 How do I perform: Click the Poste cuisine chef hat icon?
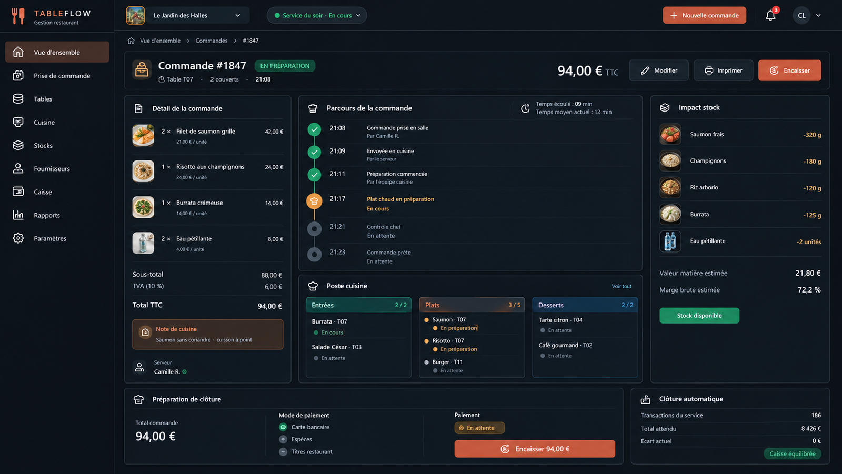(x=313, y=286)
